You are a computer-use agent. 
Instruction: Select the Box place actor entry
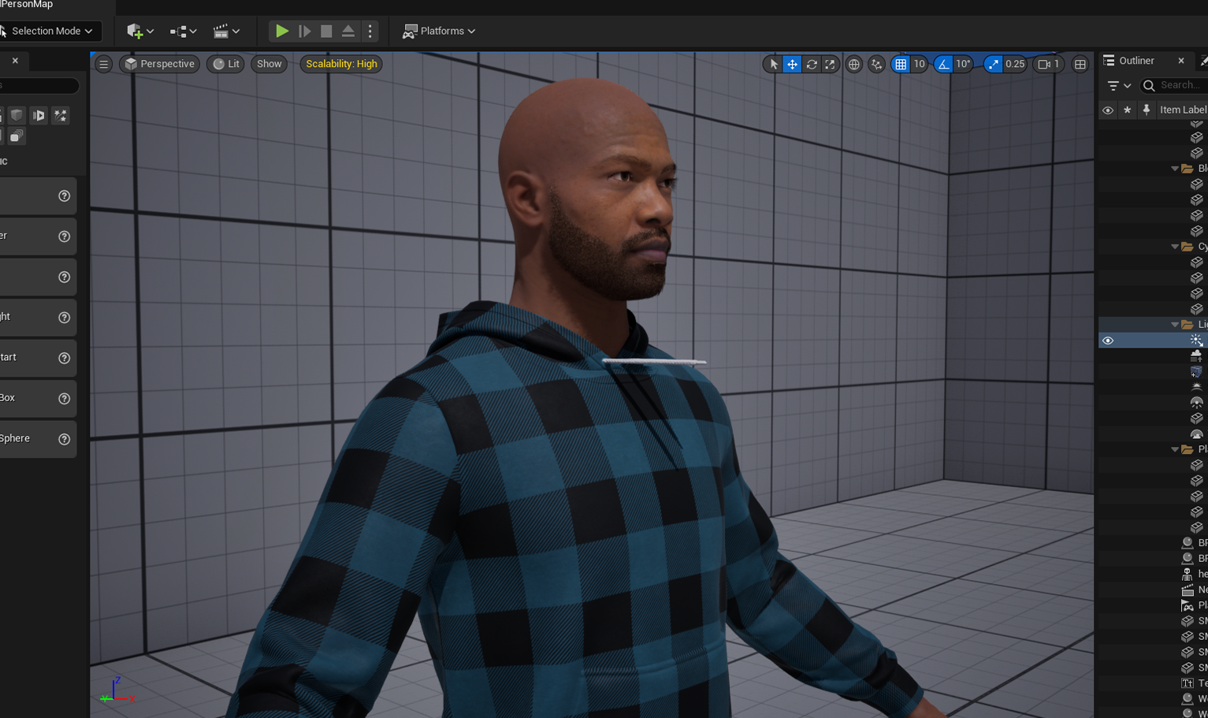(37, 398)
